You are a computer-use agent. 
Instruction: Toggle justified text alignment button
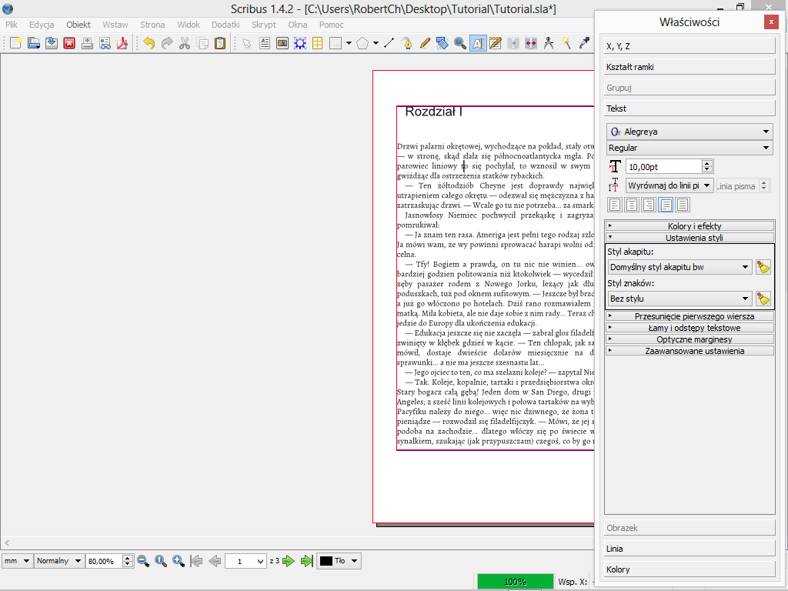point(666,205)
